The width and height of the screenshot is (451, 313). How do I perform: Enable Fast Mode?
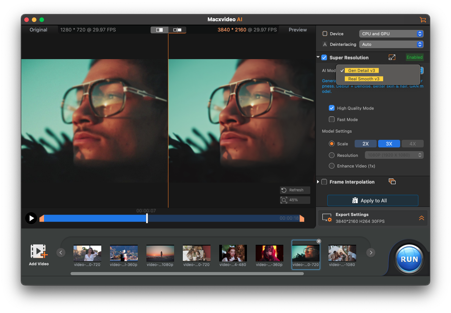332,119
